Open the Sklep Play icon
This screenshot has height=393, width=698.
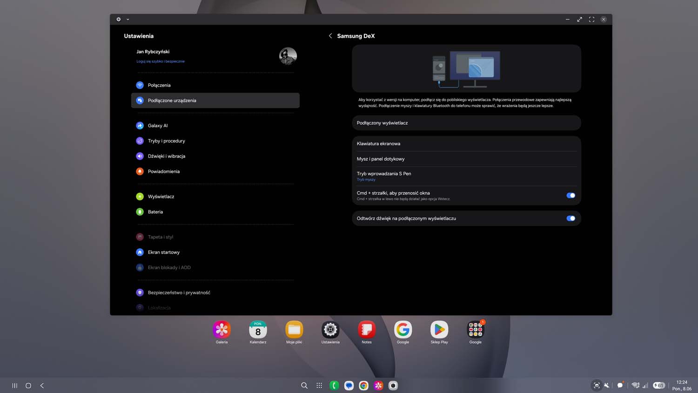pos(439,330)
